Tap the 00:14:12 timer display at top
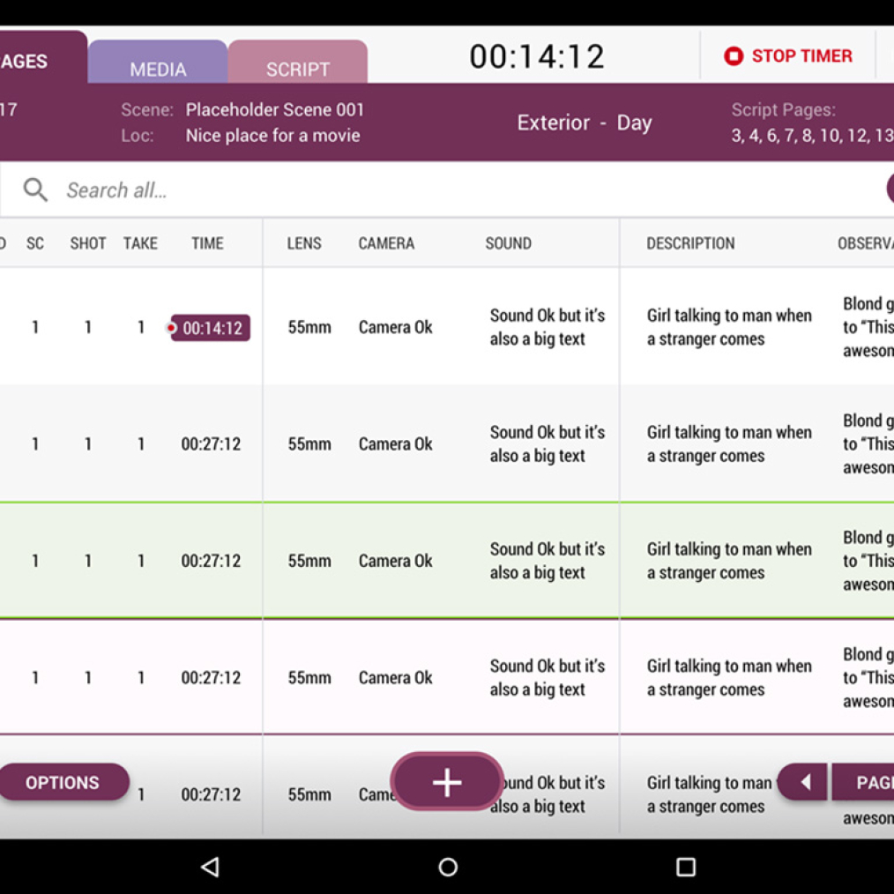894x894 pixels. coord(537,56)
